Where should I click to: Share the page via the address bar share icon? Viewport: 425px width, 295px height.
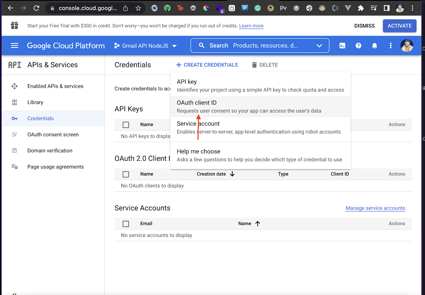pyautogui.click(x=125, y=8)
